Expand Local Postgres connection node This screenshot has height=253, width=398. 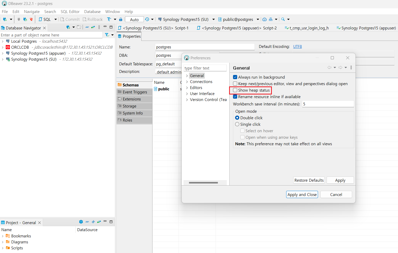[x=3, y=41]
